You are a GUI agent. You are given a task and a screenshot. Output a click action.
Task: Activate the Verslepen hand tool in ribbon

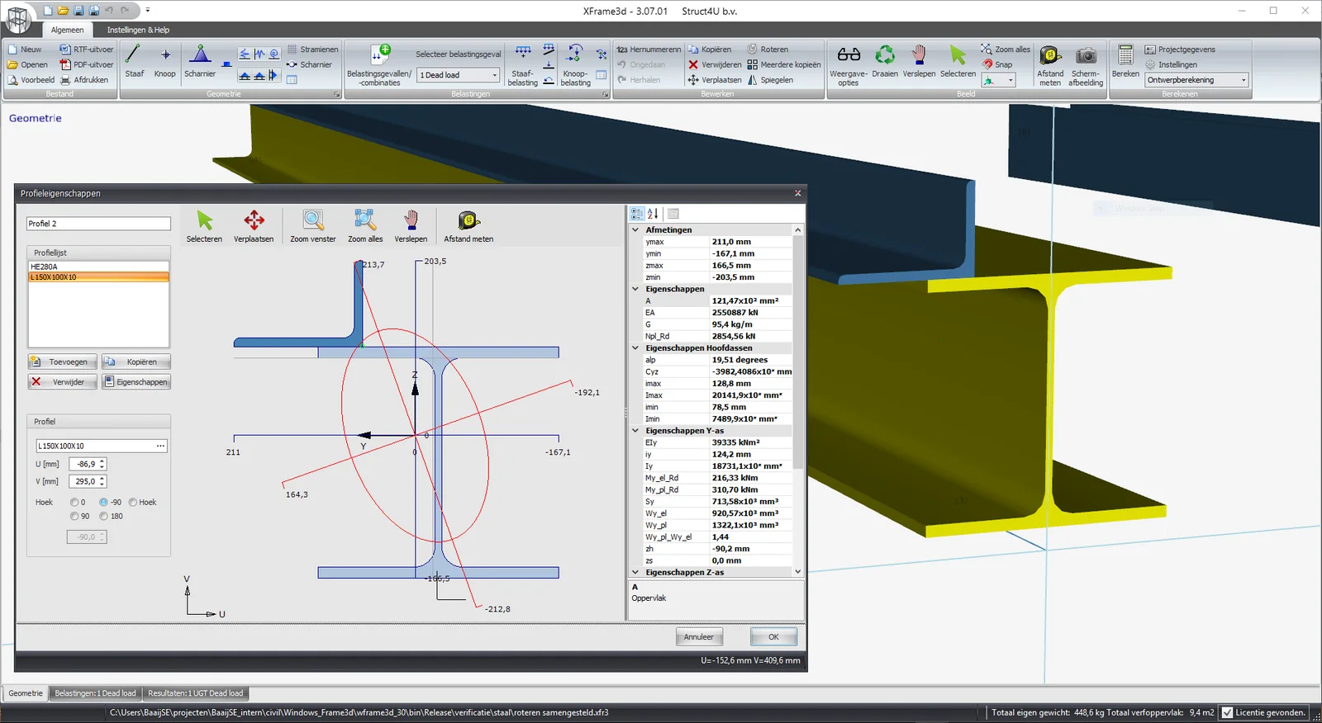point(919,61)
